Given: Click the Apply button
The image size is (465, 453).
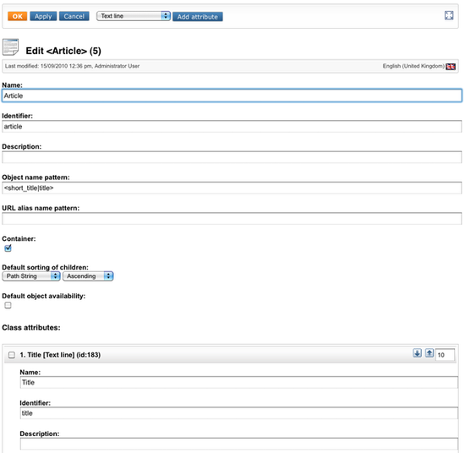Looking at the screenshot, I should (43, 16).
